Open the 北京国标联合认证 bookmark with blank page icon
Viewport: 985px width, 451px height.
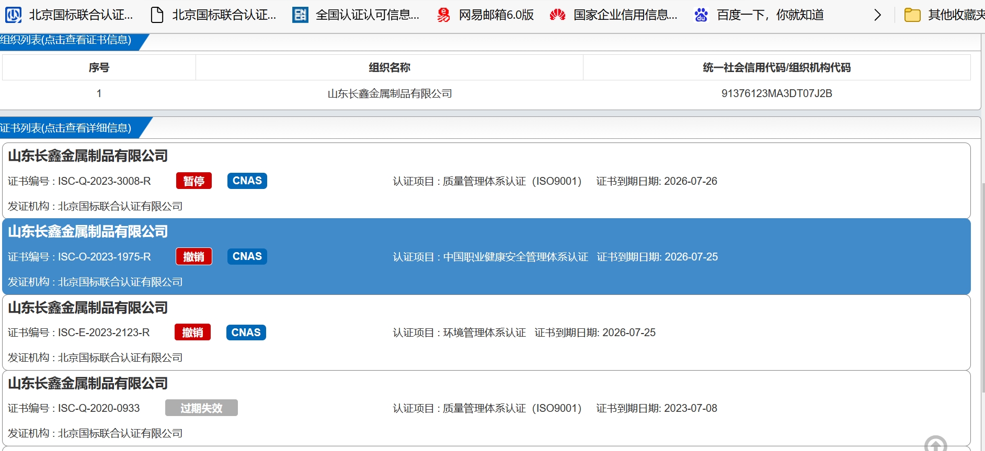pyautogui.click(x=213, y=15)
